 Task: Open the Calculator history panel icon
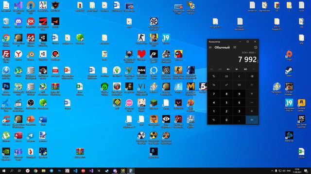click(x=256, y=47)
